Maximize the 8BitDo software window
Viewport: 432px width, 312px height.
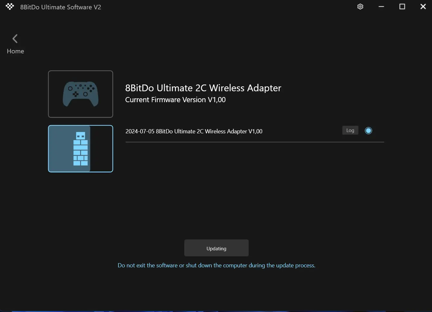click(402, 7)
